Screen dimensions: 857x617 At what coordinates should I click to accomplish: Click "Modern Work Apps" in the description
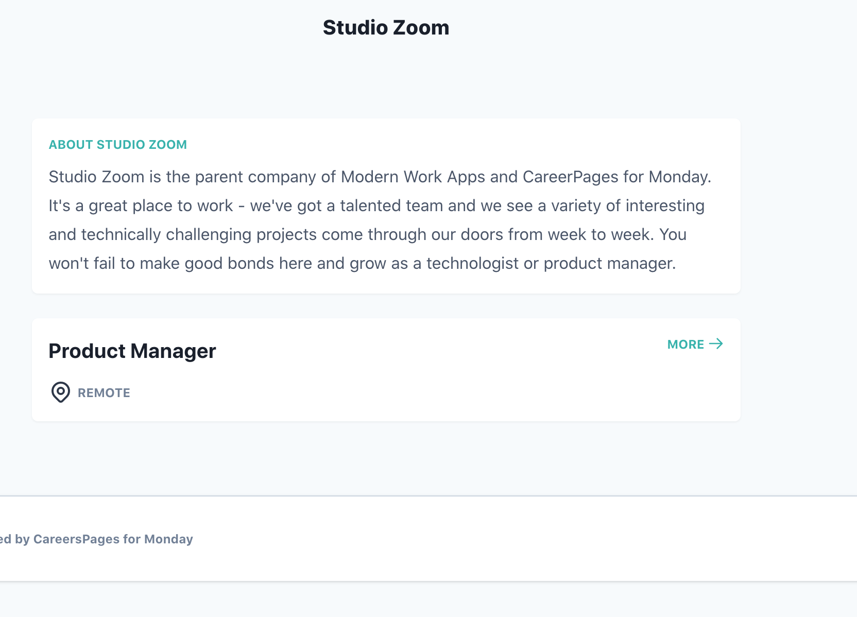413,177
